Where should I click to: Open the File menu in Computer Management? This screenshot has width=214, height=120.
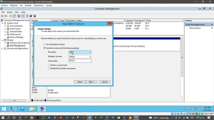tap(3, 12)
